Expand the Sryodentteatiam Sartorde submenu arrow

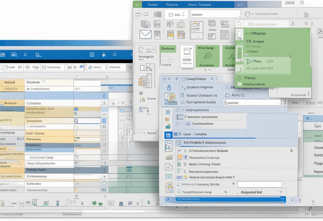[292, 151]
